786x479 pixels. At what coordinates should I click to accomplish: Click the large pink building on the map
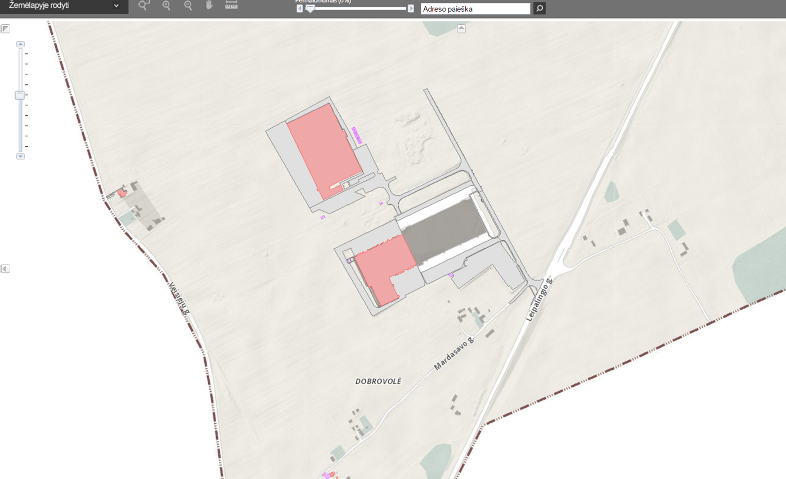(x=324, y=149)
